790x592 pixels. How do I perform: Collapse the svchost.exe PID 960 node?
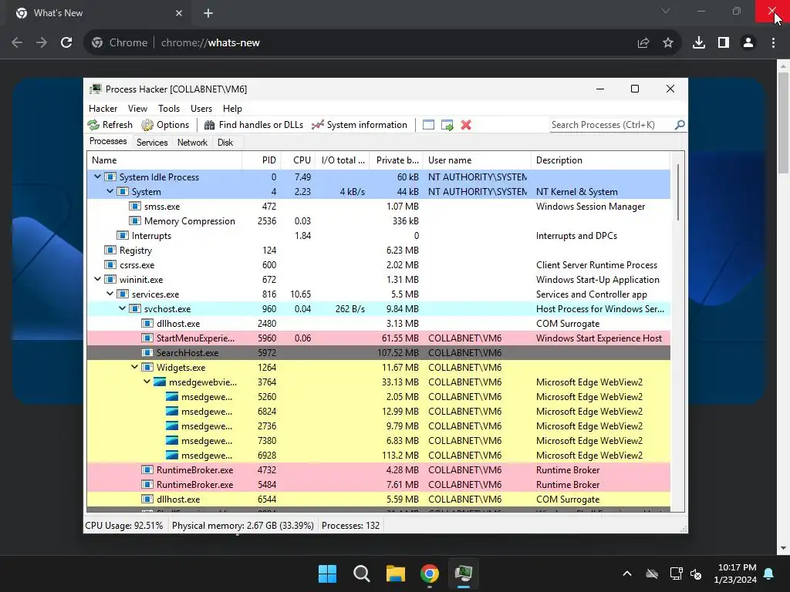coord(123,308)
